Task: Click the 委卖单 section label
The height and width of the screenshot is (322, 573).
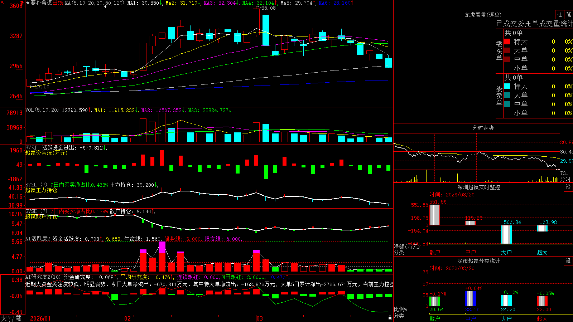Action: 499,96
